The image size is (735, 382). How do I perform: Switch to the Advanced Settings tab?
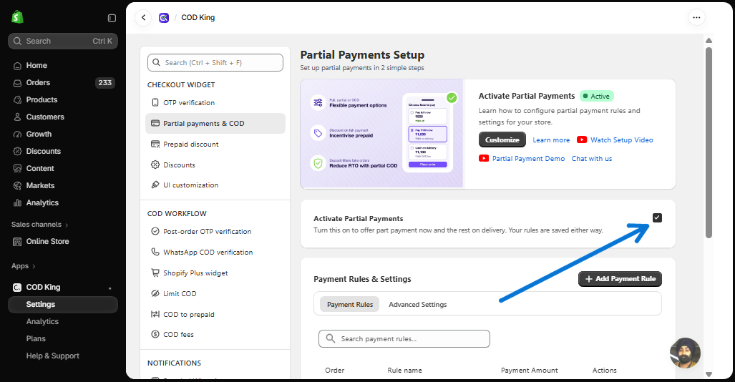[418, 305]
